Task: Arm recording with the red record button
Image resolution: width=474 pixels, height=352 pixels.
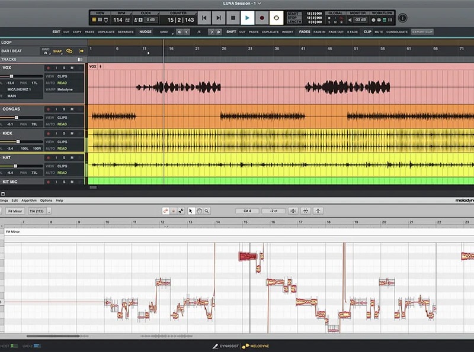Action: click(262, 18)
